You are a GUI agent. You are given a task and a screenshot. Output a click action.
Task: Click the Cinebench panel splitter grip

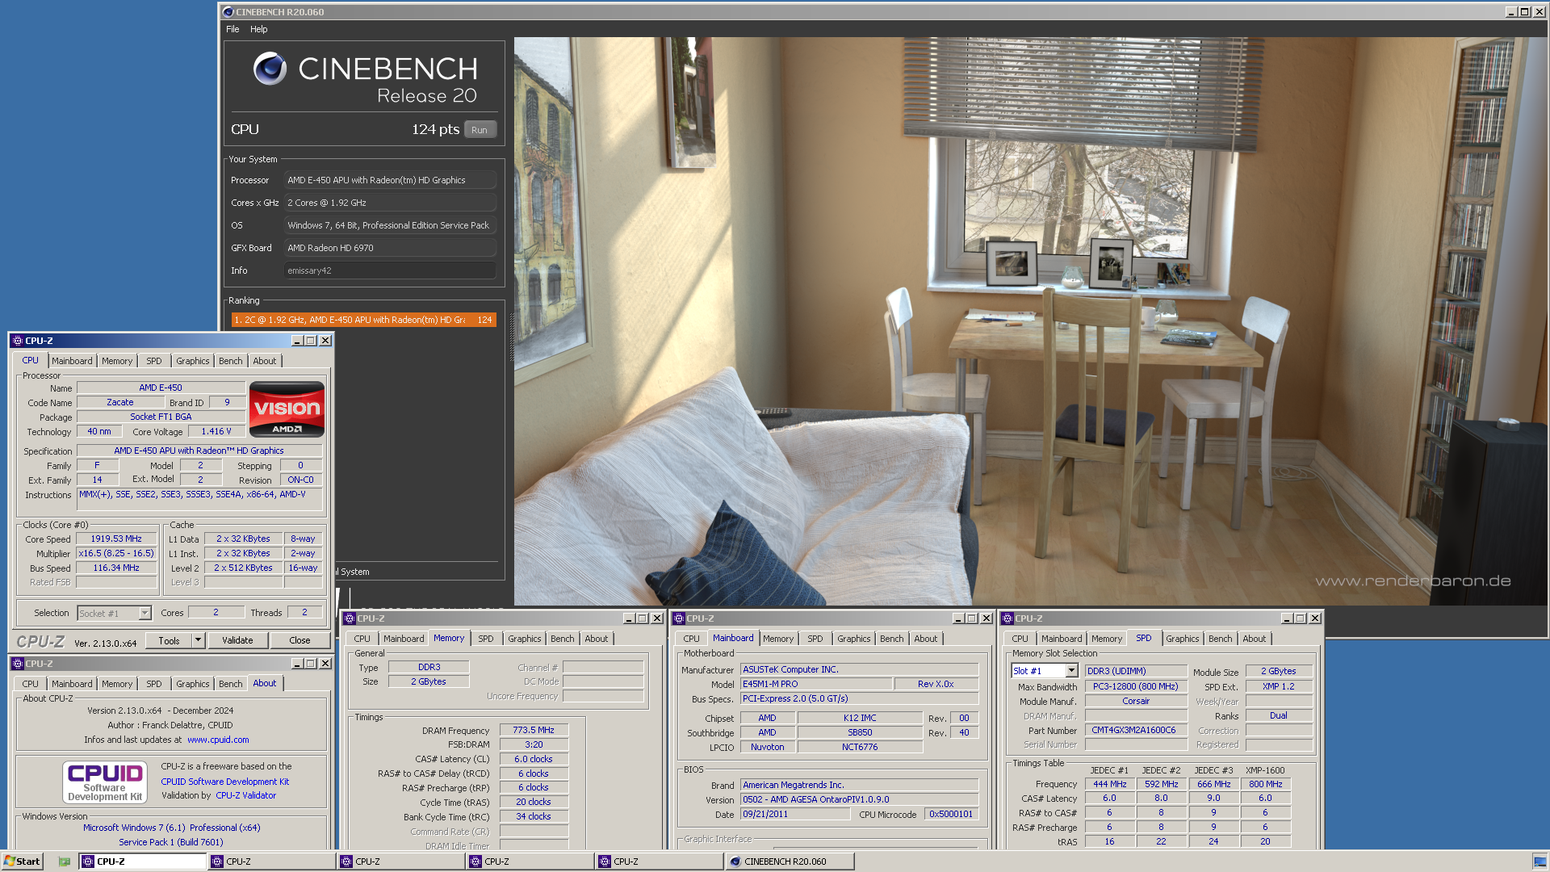(x=511, y=337)
